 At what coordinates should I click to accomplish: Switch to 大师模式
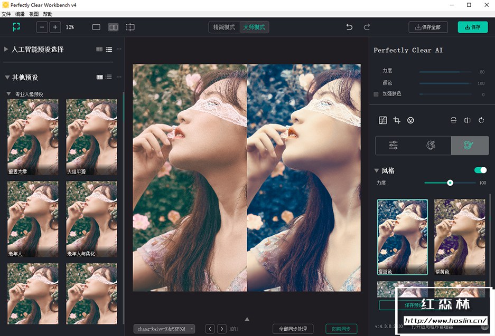[x=254, y=27]
